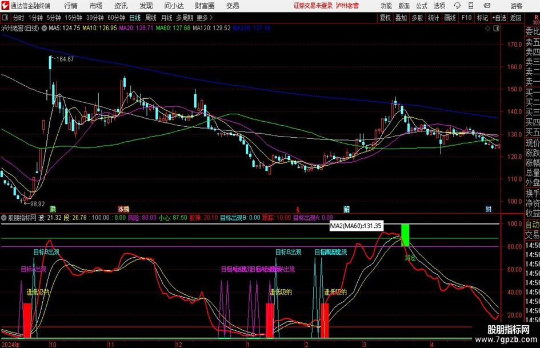Switch to 周线 weekly period

[151, 18]
